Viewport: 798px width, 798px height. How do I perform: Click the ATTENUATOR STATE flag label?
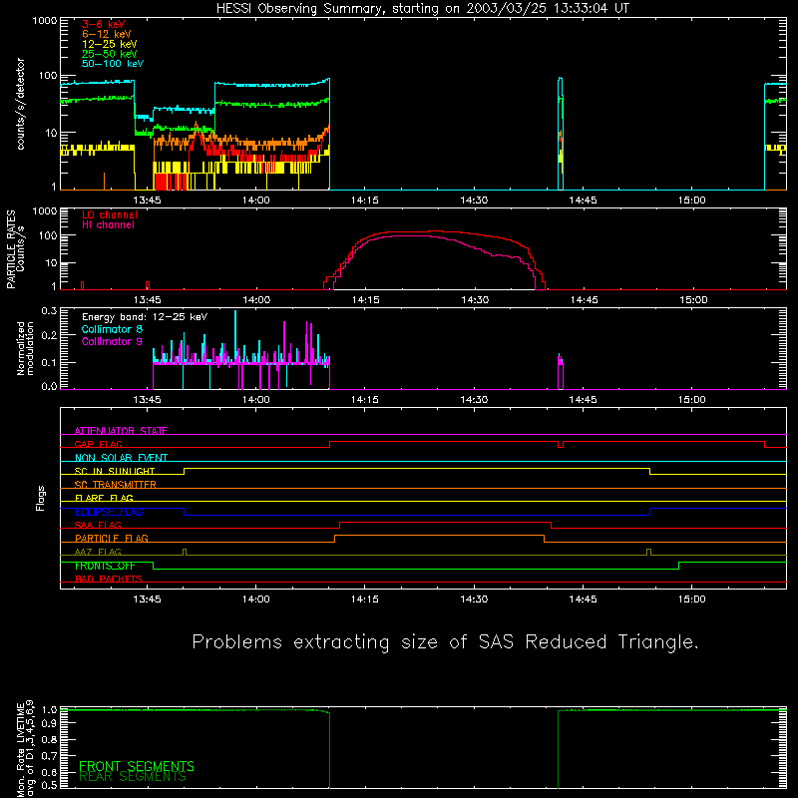(x=121, y=431)
